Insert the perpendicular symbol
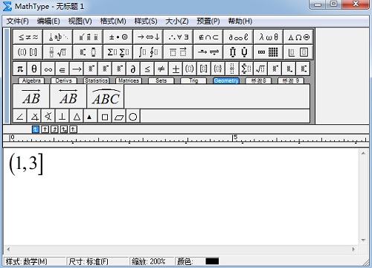The height and width of the screenshot is (268, 372). (62, 116)
